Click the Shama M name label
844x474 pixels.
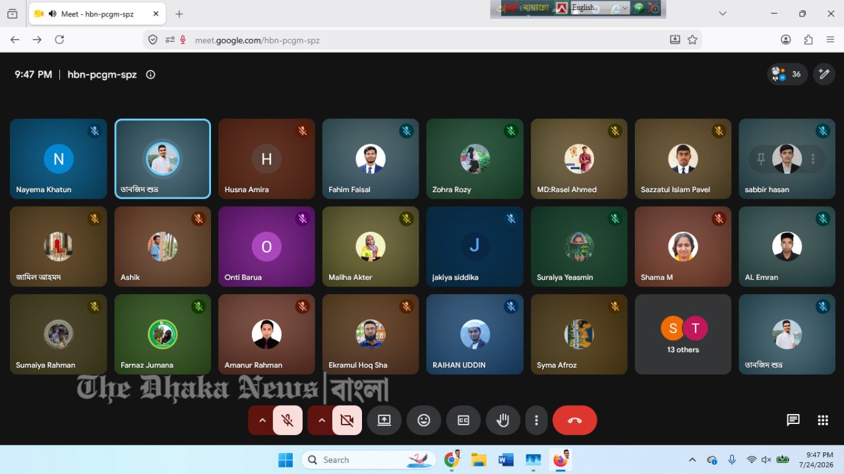tap(657, 277)
